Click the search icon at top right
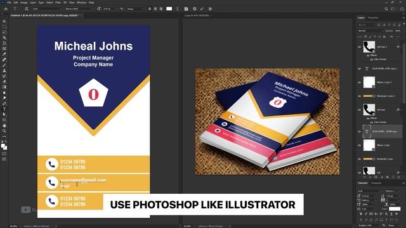This screenshot has width=406, height=228. coord(386,9)
